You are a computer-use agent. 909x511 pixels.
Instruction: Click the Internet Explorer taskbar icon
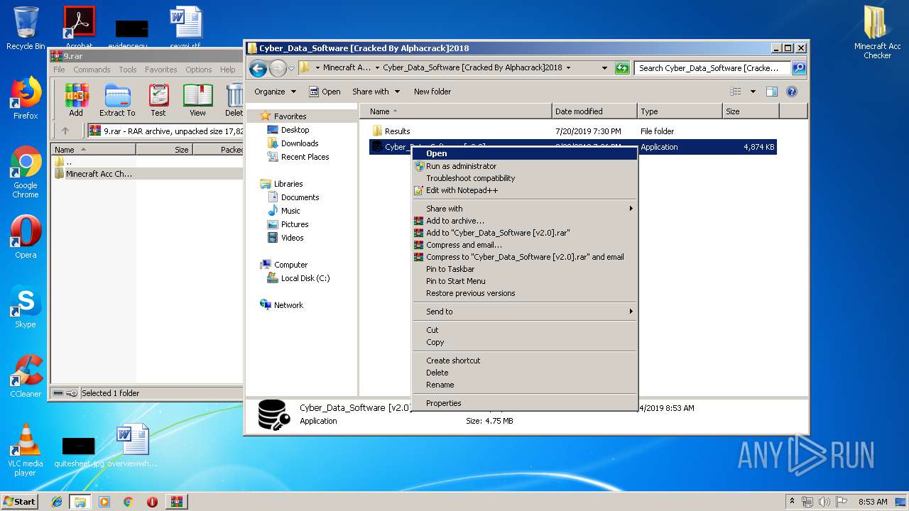tap(57, 502)
